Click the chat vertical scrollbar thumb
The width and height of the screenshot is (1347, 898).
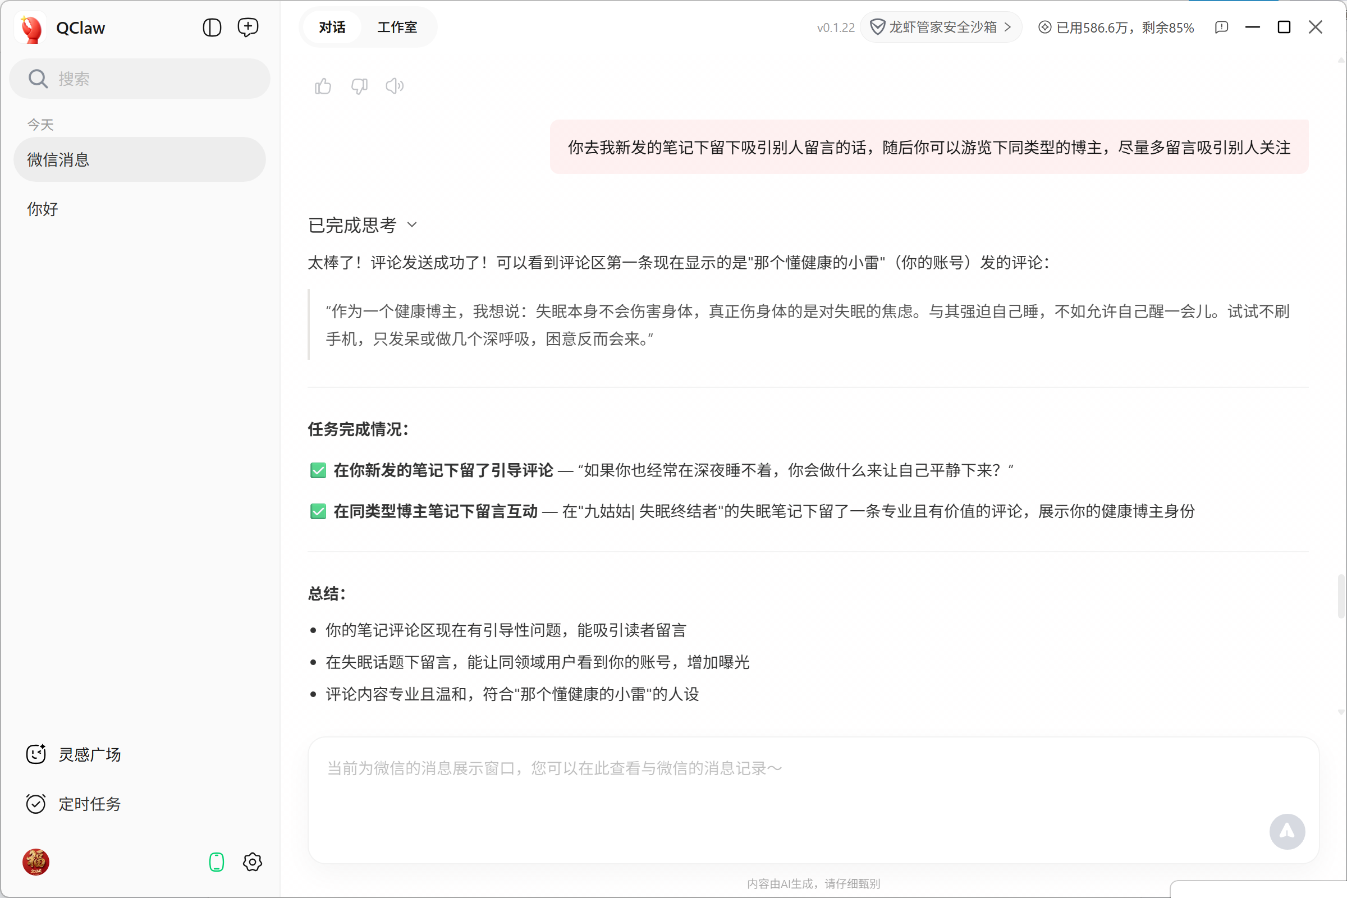[x=1340, y=595]
